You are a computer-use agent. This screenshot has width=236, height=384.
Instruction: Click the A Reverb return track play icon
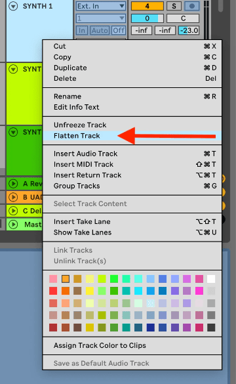(x=13, y=183)
